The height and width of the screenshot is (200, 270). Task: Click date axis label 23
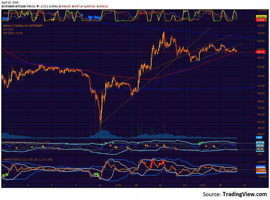pos(245,185)
